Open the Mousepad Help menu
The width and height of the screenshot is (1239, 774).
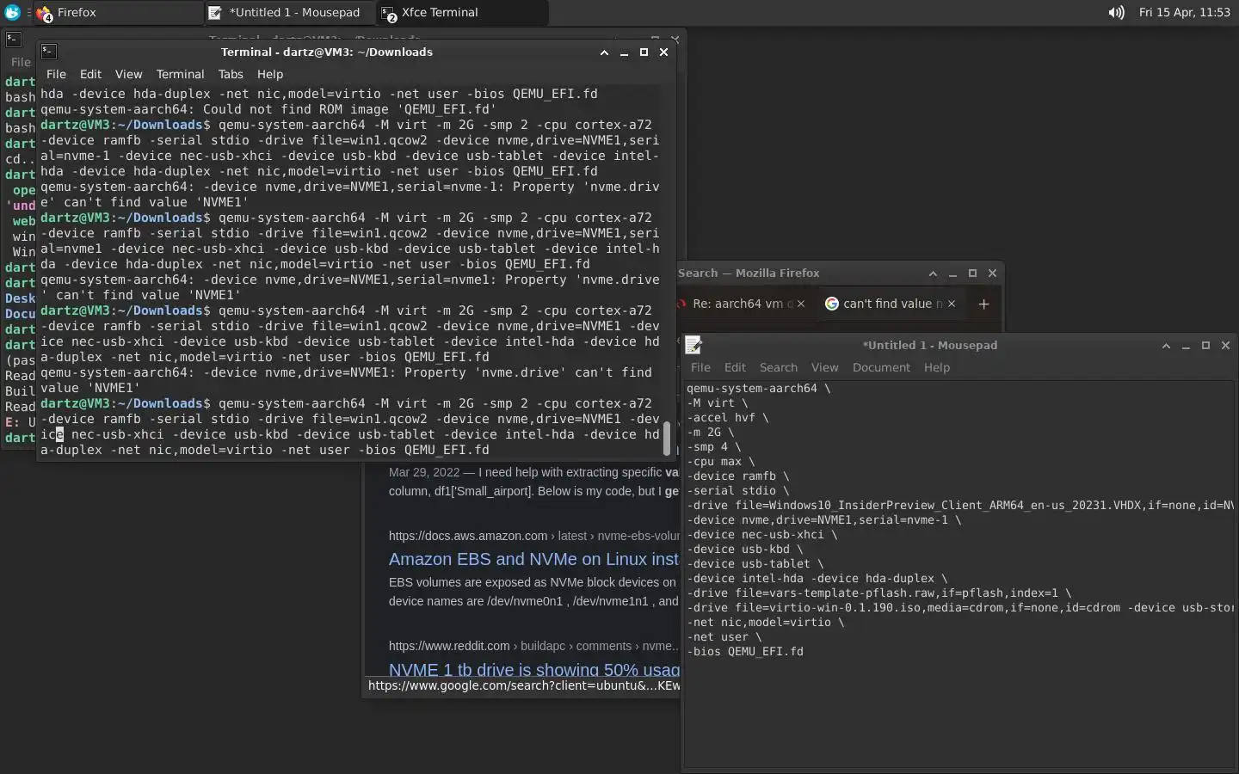point(937,367)
